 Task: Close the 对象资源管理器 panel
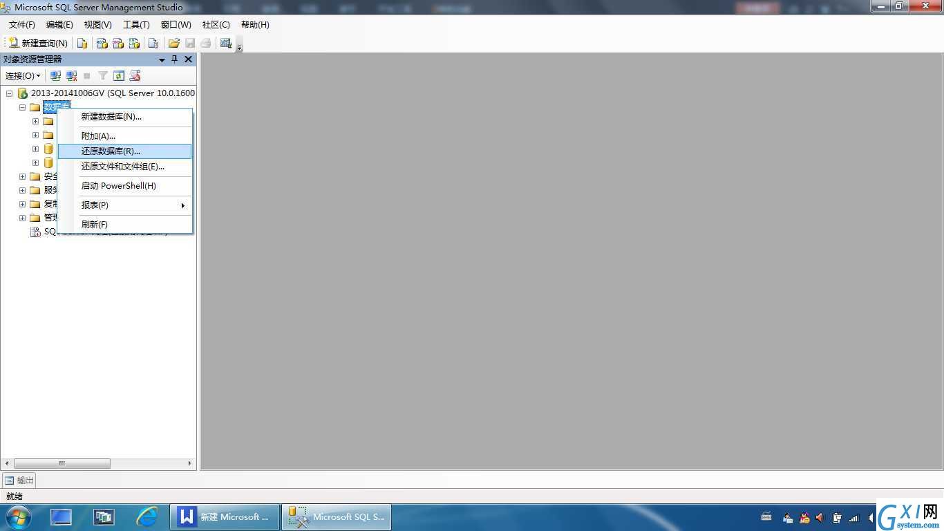(188, 59)
